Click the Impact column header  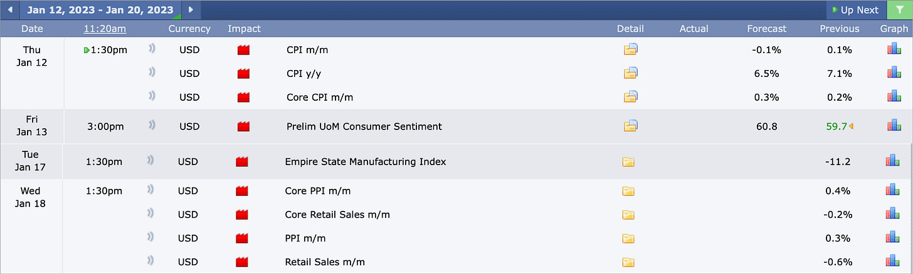coord(244,29)
